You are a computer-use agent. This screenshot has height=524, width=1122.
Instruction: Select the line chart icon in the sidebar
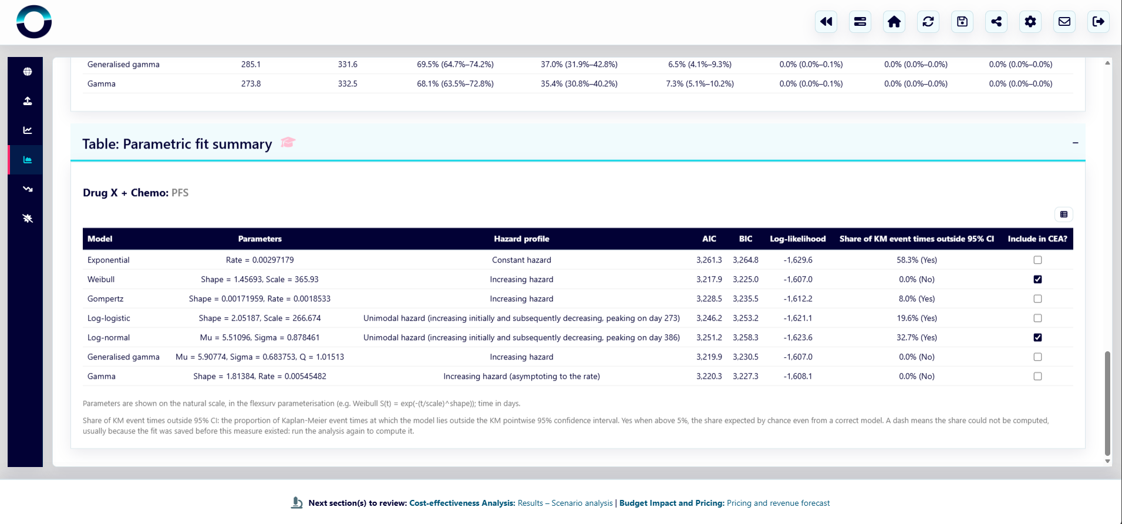pyautogui.click(x=28, y=130)
